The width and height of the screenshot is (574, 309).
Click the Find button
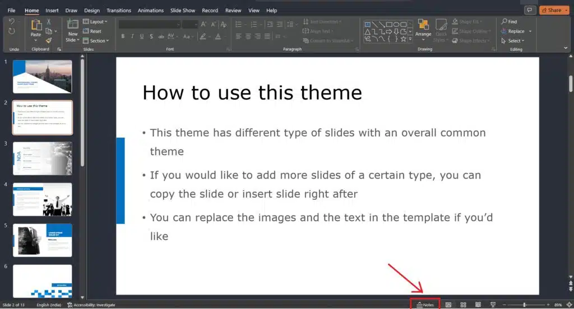509,22
